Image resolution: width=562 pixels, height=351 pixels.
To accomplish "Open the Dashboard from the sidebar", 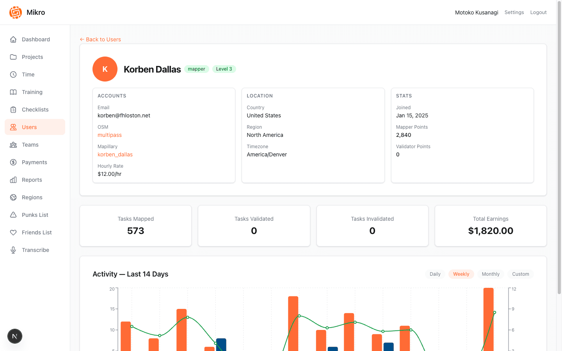I will (x=36, y=39).
